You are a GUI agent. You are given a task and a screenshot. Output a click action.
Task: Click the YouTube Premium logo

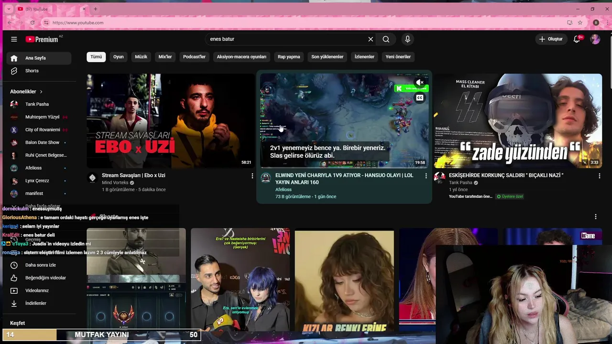point(42,39)
